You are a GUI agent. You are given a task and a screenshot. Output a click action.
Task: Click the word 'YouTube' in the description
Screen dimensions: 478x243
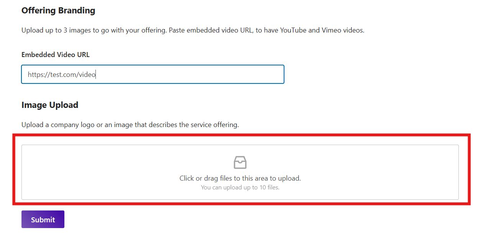pyautogui.click(x=293, y=30)
